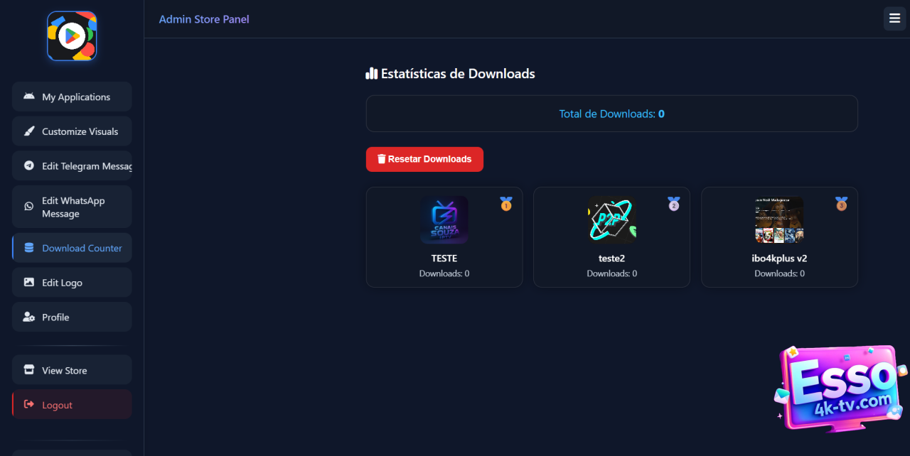Viewport: 910px width, 456px height.
Task: Toggle the hamburger menu button
Action: 894,18
